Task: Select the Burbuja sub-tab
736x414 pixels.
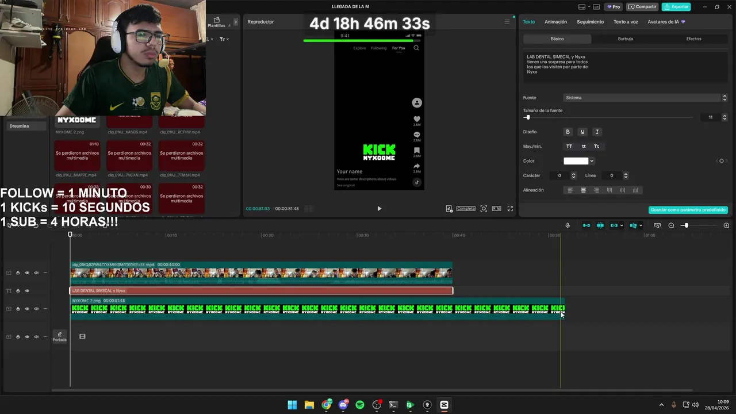Action: point(626,39)
